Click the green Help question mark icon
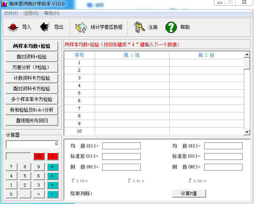 (171, 27)
